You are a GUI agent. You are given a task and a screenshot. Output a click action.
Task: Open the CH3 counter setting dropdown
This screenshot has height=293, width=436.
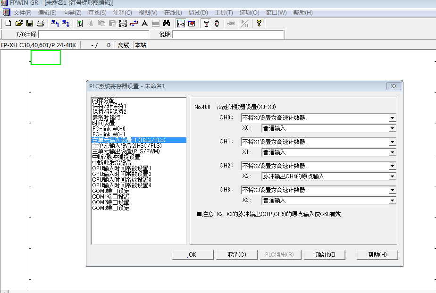click(x=392, y=190)
